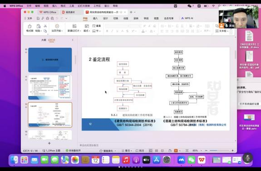The width and height of the screenshot is (261, 171).
Task: Switch to slide sorter grid view icon
Action: 157,151
